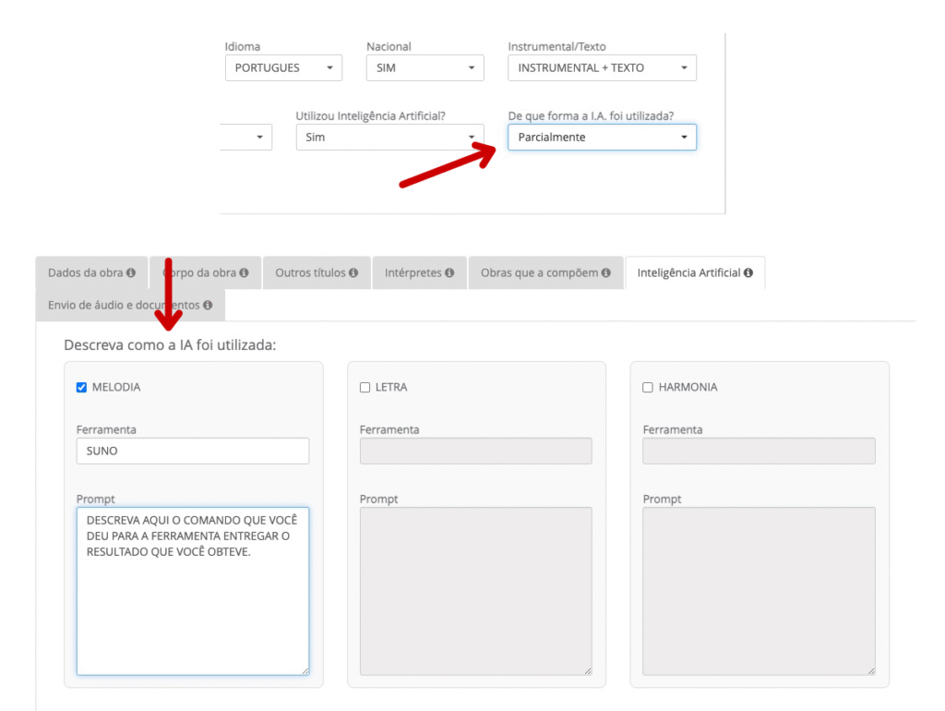Viewport: 945px width, 711px height.
Task: Tick the HARMONIA checkbox
Action: (x=648, y=388)
